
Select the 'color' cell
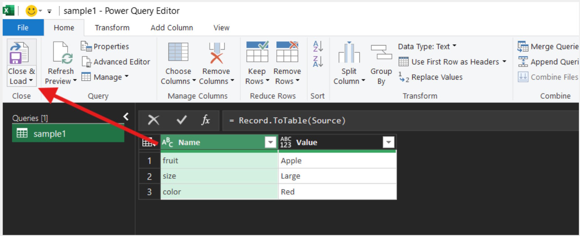219,192
